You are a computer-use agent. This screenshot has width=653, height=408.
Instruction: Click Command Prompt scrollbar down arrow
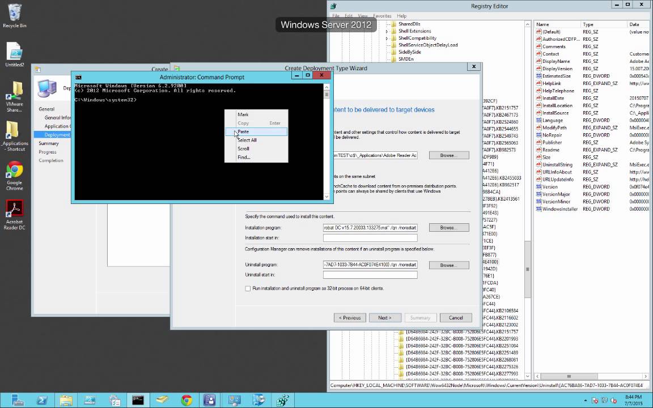coord(326,197)
